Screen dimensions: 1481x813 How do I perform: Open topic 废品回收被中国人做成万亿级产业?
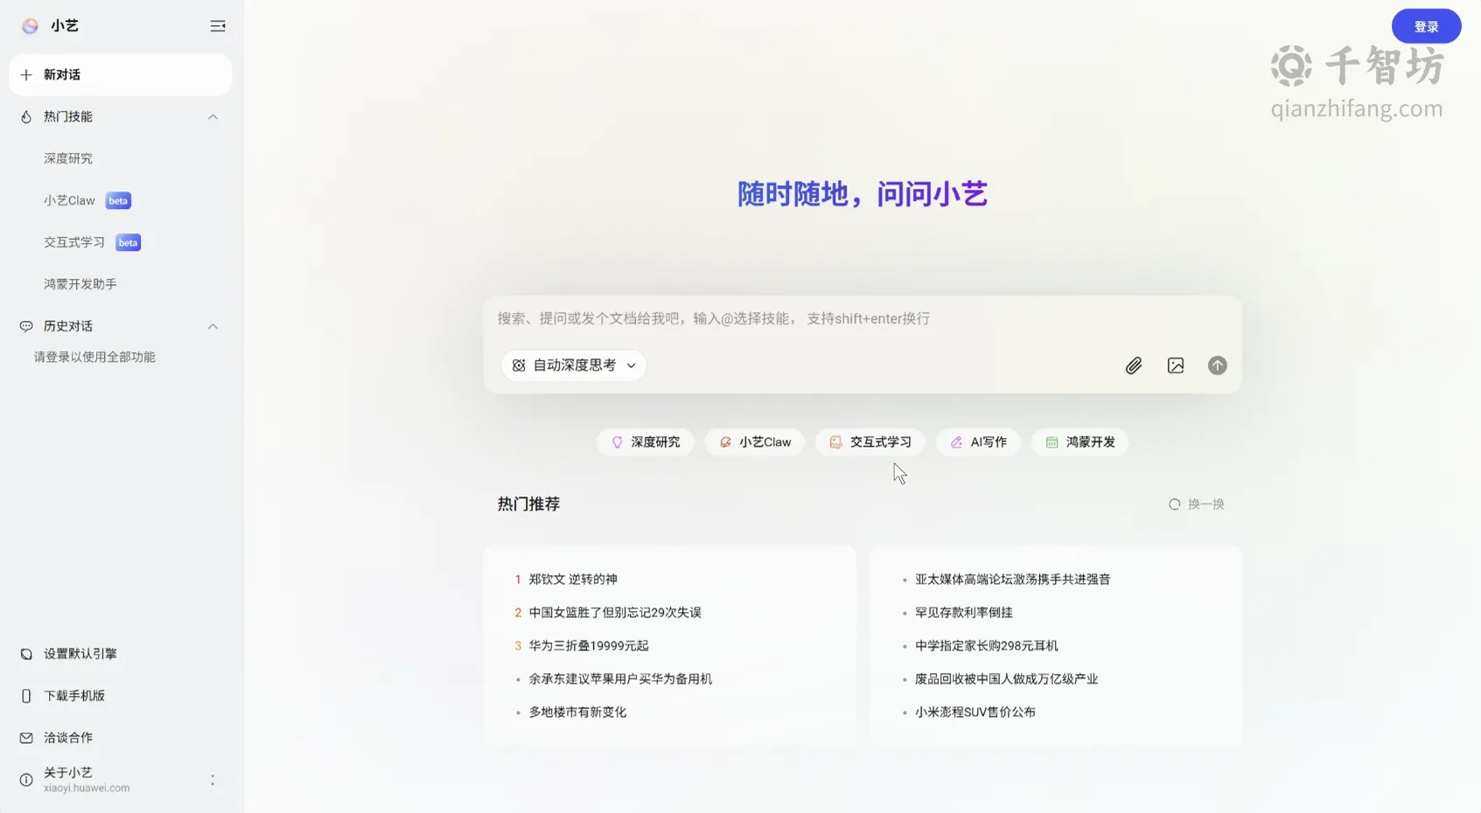pyautogui.click(x=1006, y=679)
